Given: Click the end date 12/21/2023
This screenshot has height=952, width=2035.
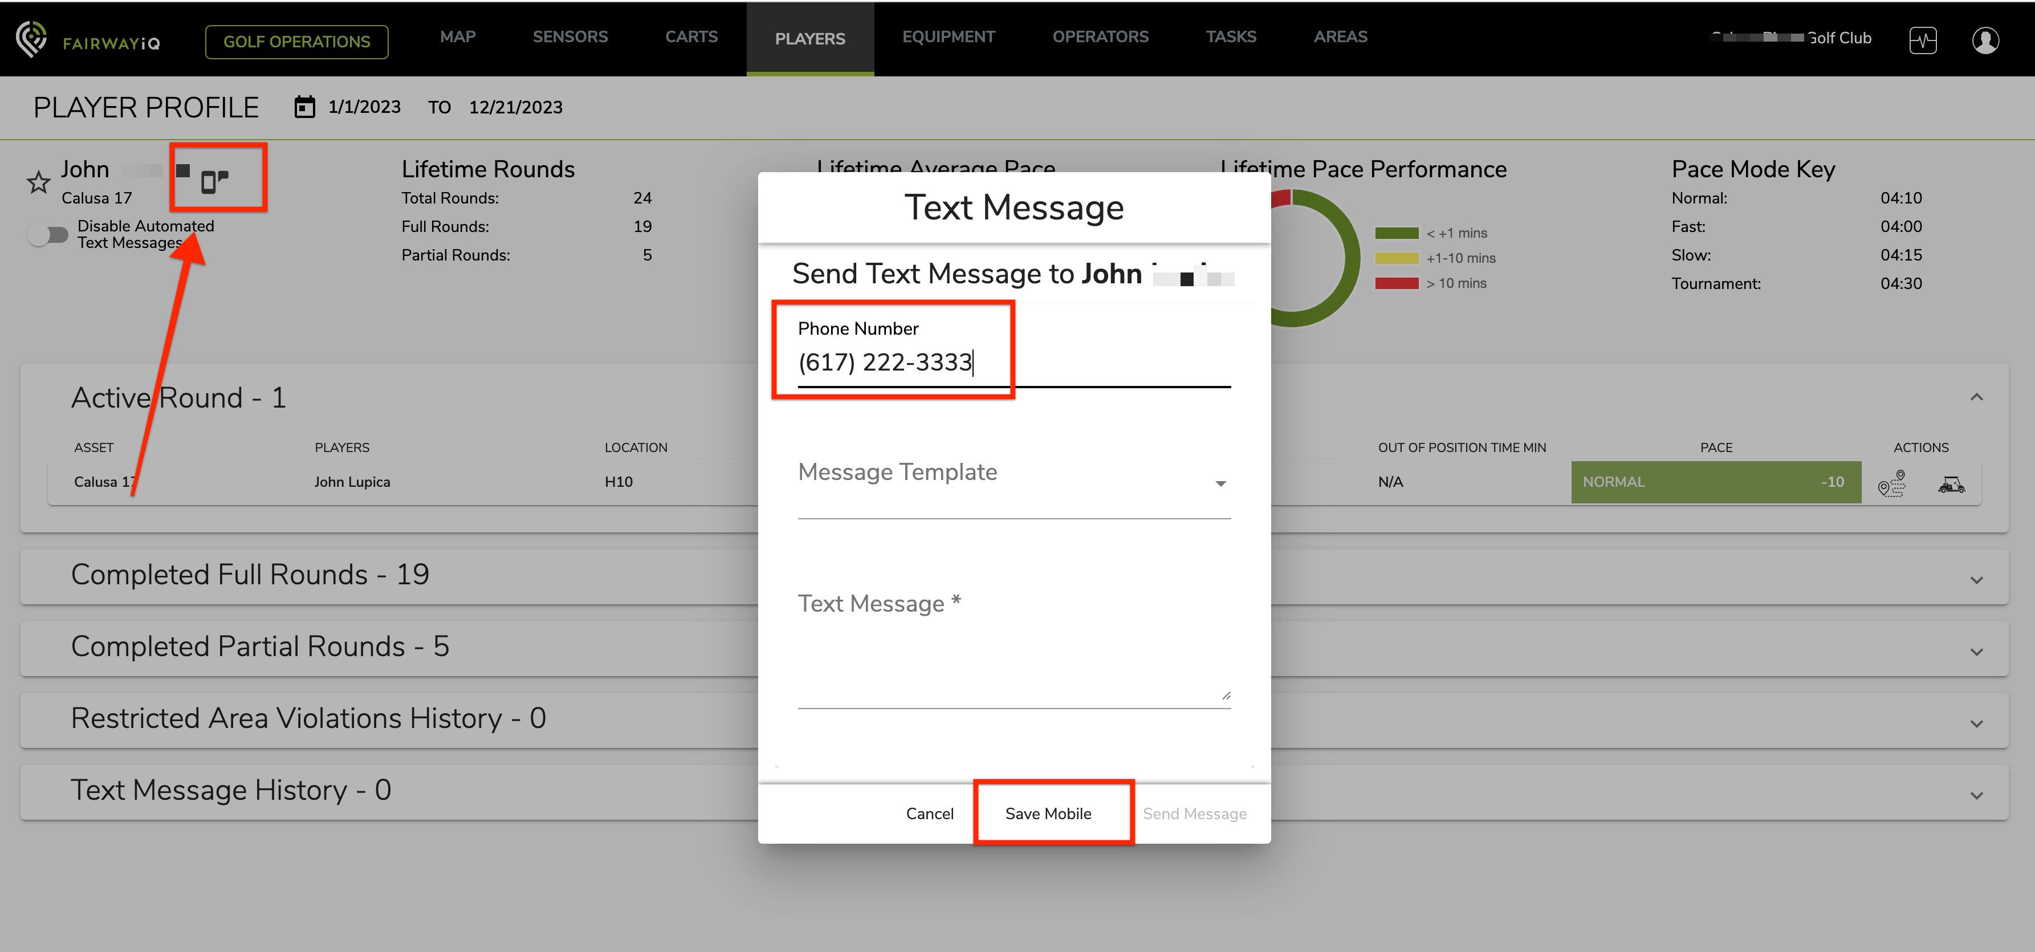Looking at the screenshot, I should pos(515,107).
